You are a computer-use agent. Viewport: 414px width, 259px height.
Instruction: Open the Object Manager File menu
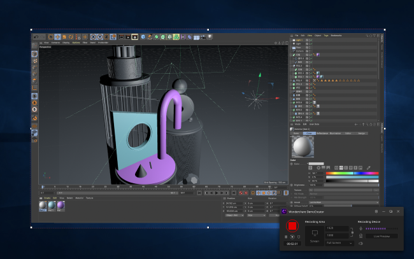coord(297,36)
